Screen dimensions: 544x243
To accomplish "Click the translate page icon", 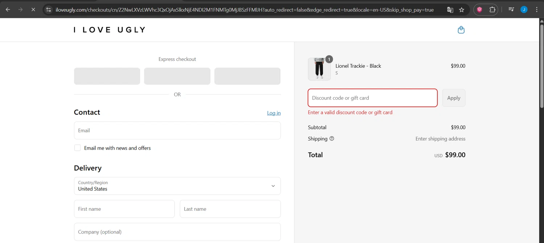I will click(x=450, y=10).
